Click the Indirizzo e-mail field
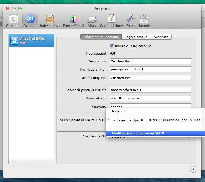The image size is (205, 182). click(x=150, y=69)
